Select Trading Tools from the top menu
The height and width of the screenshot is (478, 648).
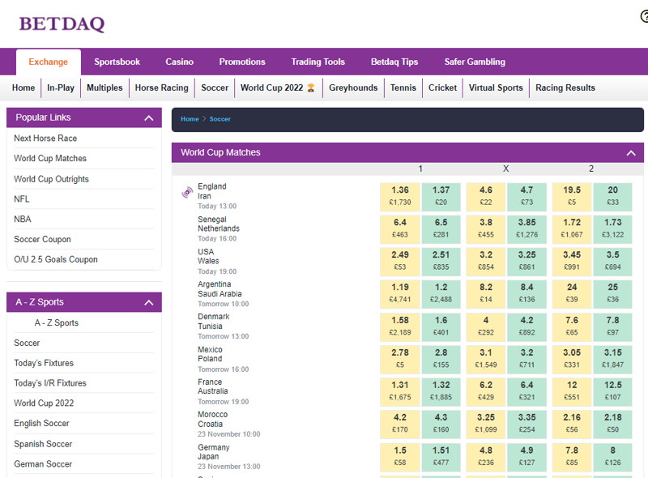(318, 61)
